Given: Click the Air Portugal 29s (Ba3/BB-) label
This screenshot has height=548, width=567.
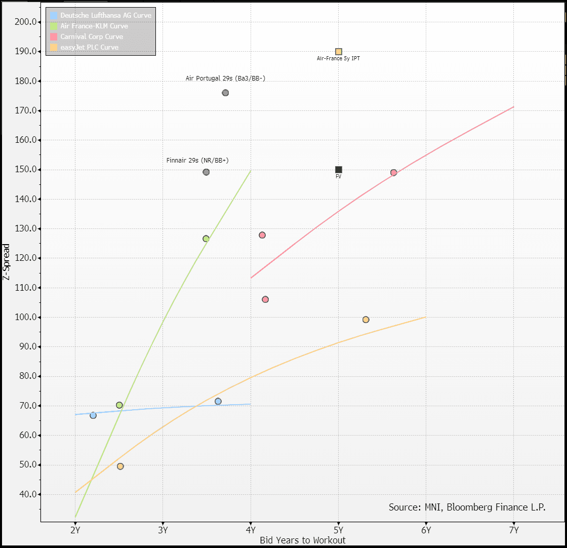Looking at the screenshot, I should (x=225, y=79).
